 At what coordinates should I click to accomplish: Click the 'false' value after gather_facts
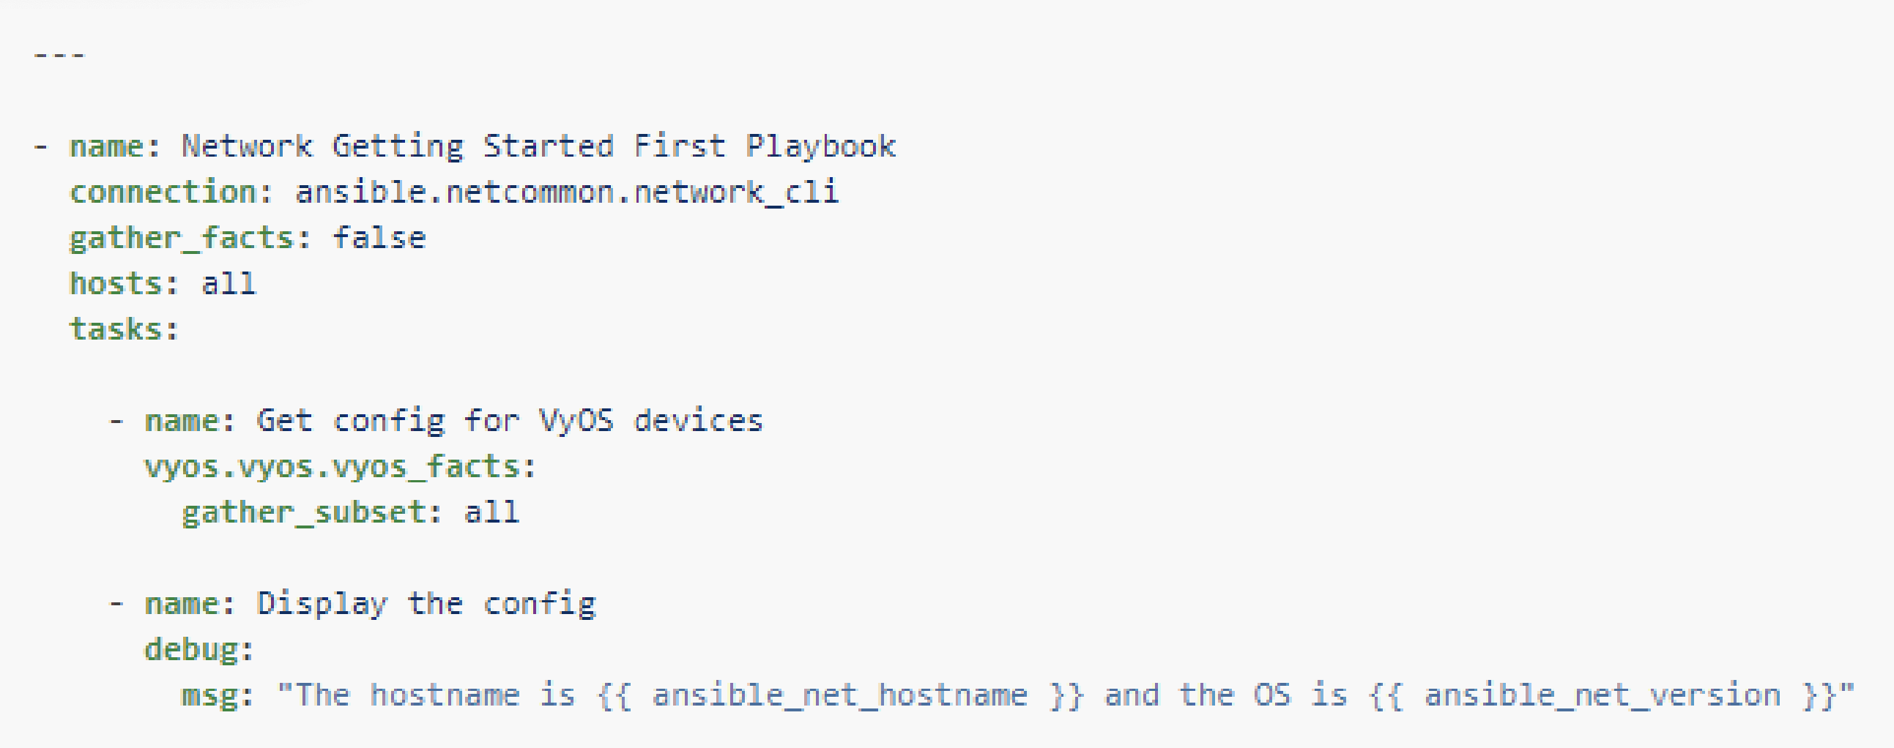coord(379,238)
